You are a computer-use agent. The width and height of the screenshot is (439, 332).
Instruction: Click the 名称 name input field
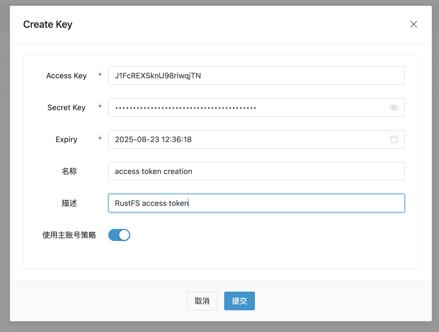pyautogui.click(x=256, y=171)
